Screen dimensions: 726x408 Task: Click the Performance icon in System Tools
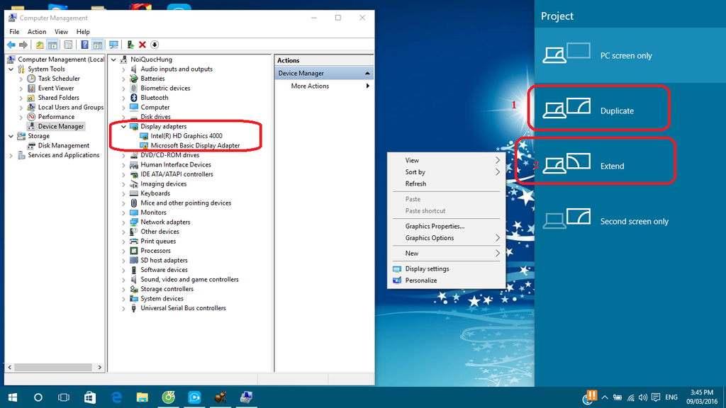tap(31, 117)
